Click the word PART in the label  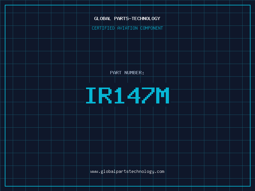click(x=115, y=73)
